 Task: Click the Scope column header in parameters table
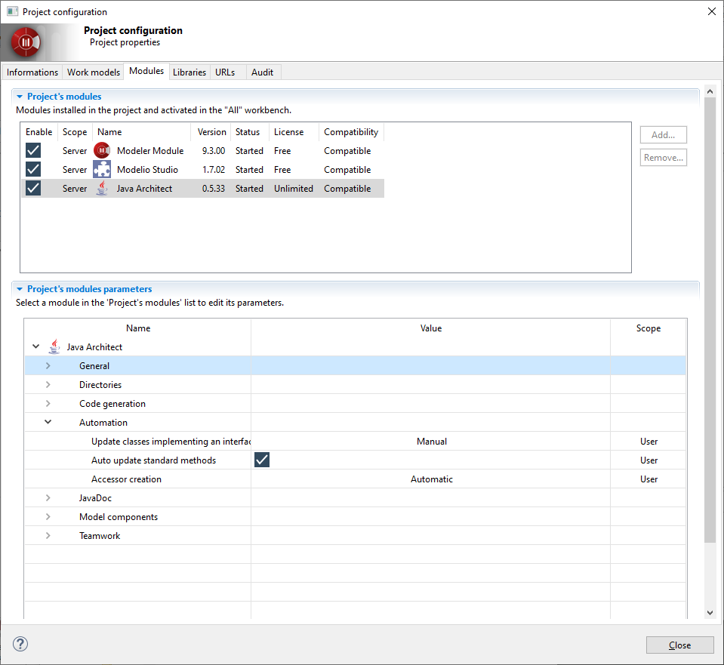(649, 328)
